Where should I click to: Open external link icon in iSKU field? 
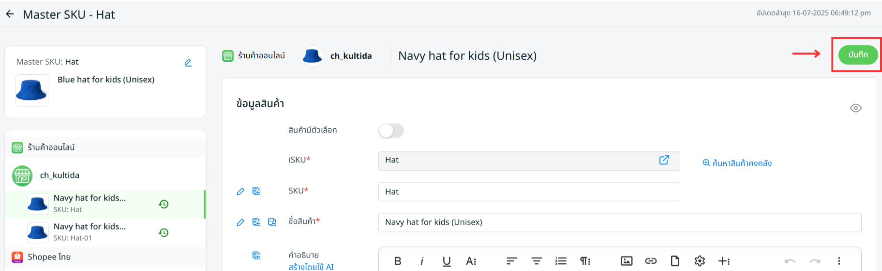click(x=664, y=160)
